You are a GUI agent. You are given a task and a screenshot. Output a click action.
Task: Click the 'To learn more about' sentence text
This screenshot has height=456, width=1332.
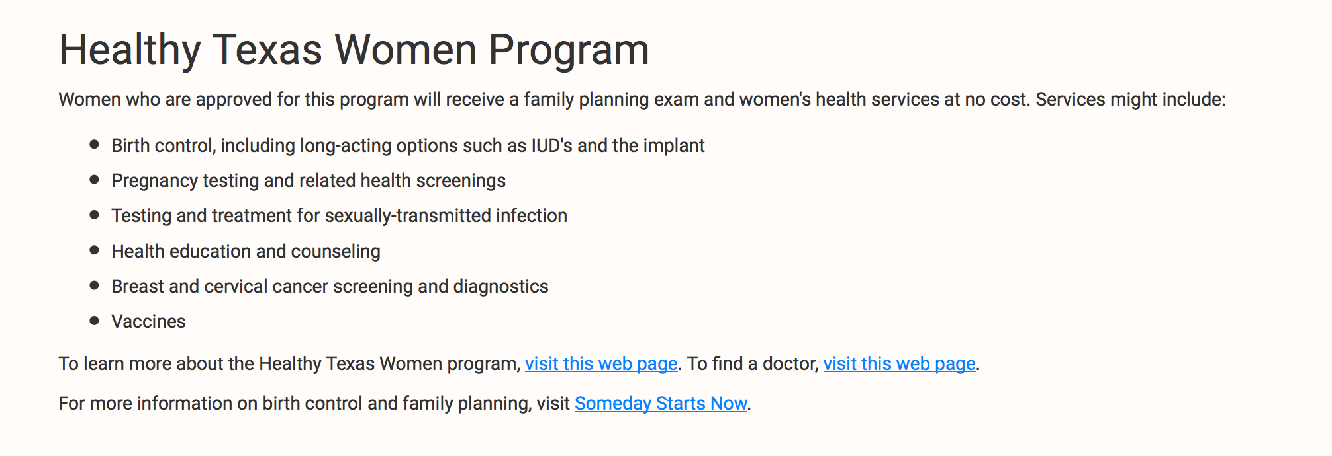pos(290,364)
